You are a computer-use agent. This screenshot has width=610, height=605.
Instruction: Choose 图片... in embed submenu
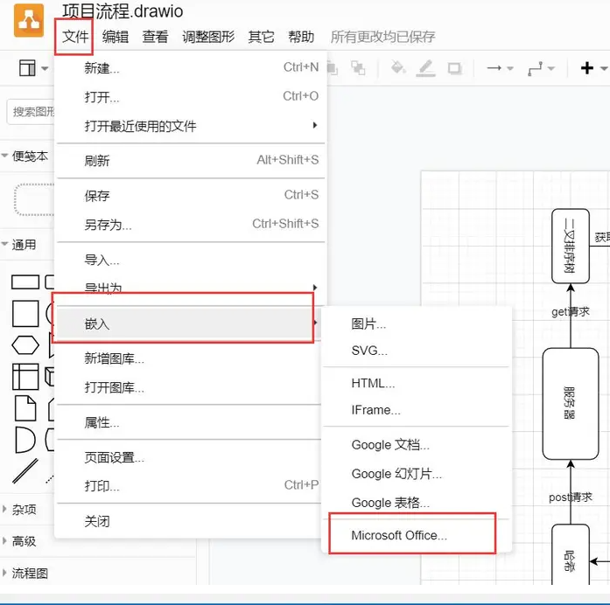tap(417, 323)
